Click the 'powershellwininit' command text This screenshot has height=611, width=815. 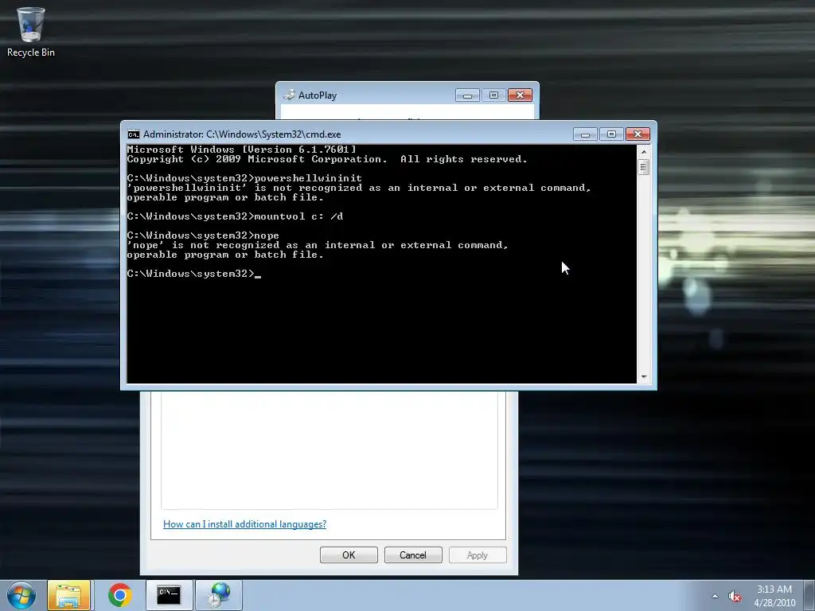[308, 178]
